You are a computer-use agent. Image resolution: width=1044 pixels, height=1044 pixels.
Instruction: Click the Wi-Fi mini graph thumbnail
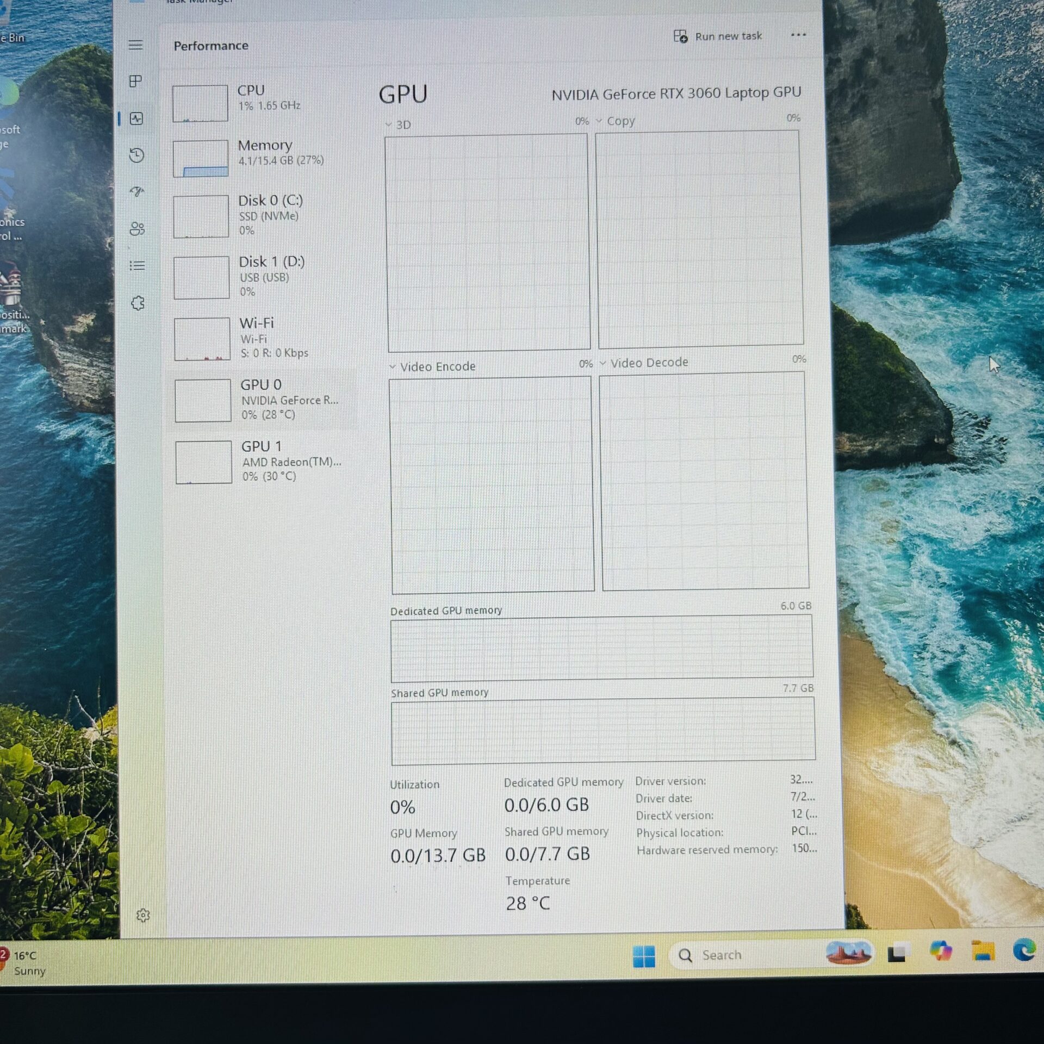(x=202, y=339)
